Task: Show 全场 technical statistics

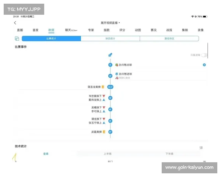Action: pos(46,154)
